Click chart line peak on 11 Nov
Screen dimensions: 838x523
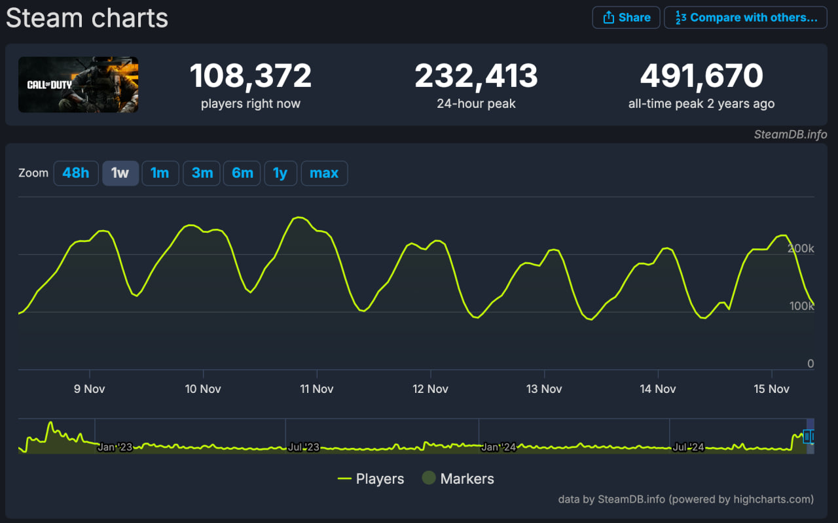[299, 218]
